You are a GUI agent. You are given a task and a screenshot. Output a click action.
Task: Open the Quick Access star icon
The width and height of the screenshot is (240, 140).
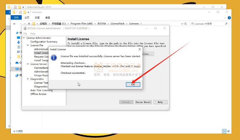point(17,33)
